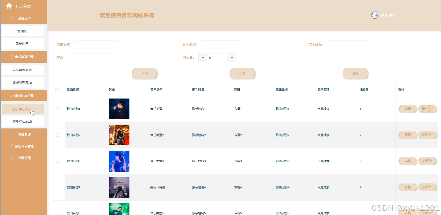Focus the 专辑 search input
This screenshot has height=215, width=441.
(x=90, y=58)
